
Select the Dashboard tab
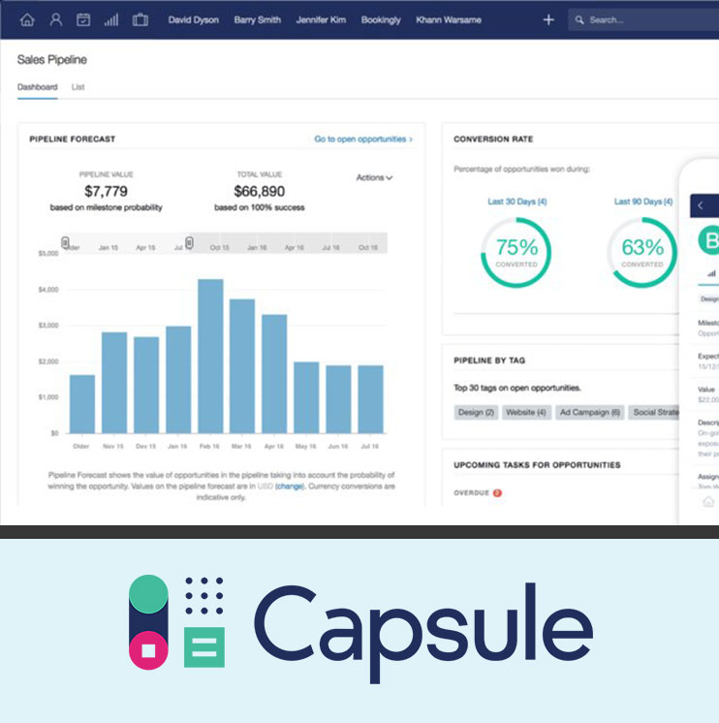coord(37,87)
